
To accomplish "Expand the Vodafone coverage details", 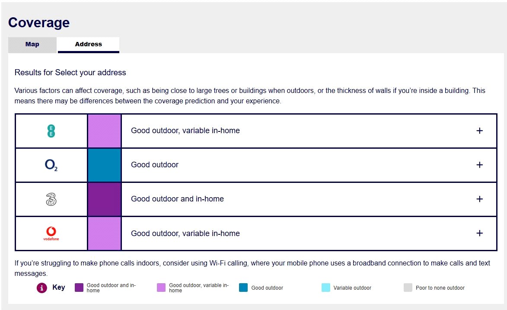I will click(479, 233).
